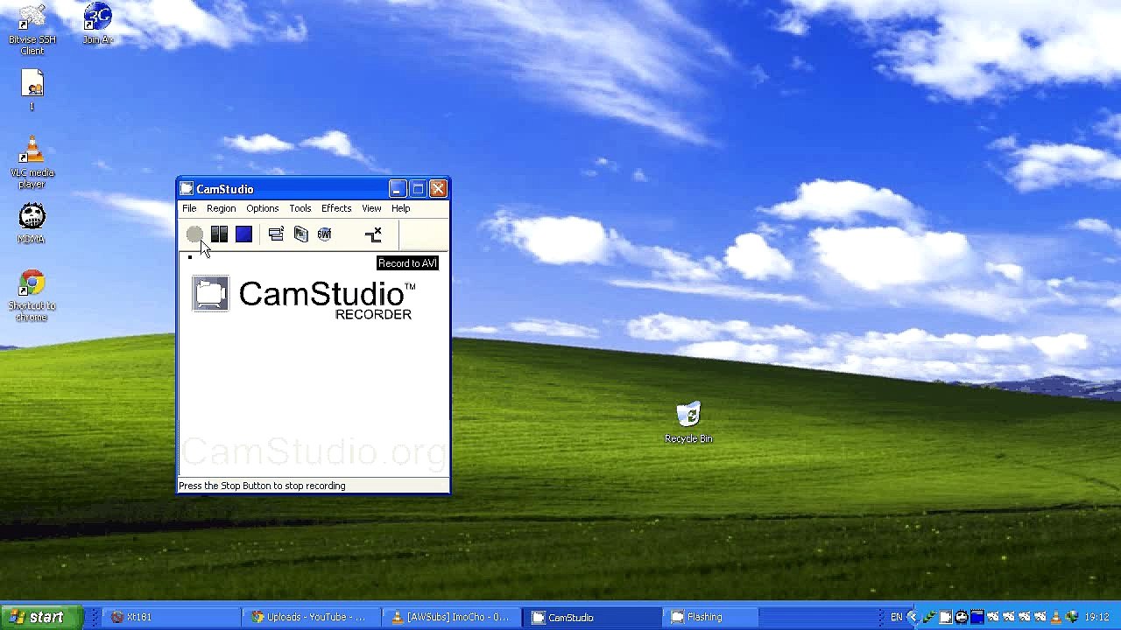Expand hidden tray icons with the arrow button
This screenshot has width=1121, height=630.
click(913, 617)
